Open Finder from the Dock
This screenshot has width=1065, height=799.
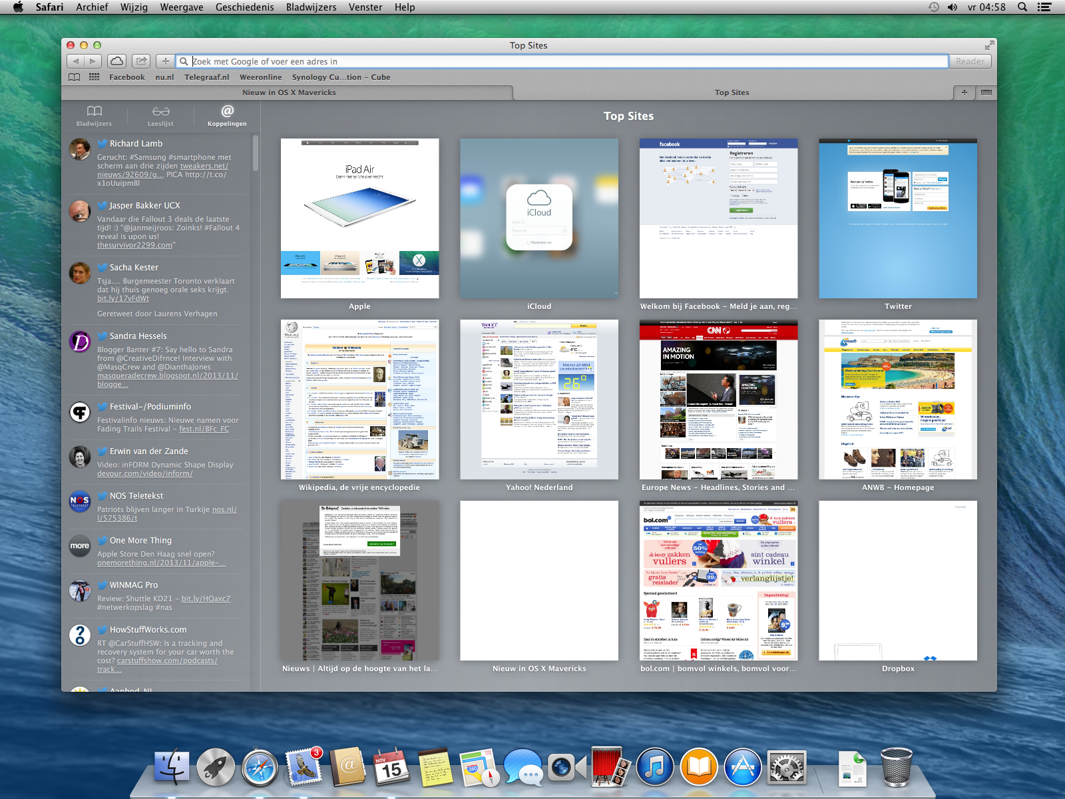tap(172, 767)
